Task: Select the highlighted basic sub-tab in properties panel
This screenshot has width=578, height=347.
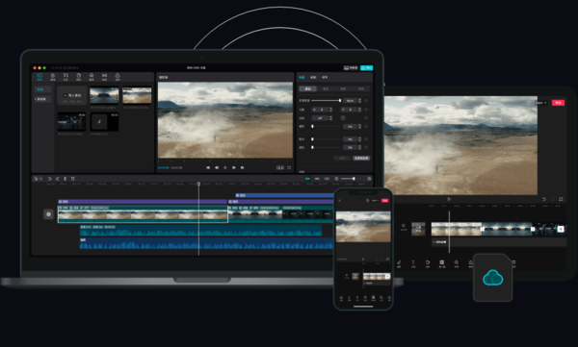Action: 308,88
